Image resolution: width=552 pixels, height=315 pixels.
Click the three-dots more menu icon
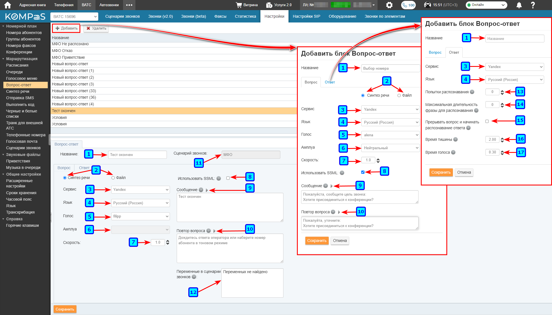(x=129, y=5)
